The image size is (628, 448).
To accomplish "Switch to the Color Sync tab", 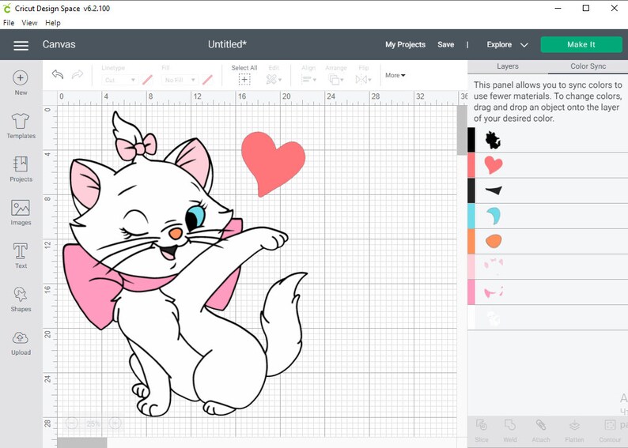I will 588,66.
